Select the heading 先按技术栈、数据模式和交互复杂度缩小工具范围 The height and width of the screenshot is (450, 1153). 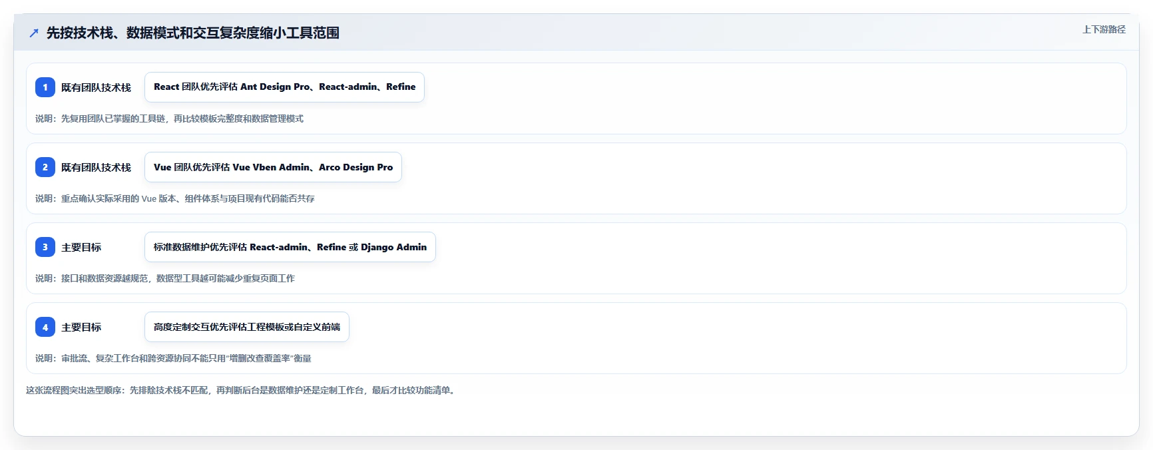click(193, 33)
